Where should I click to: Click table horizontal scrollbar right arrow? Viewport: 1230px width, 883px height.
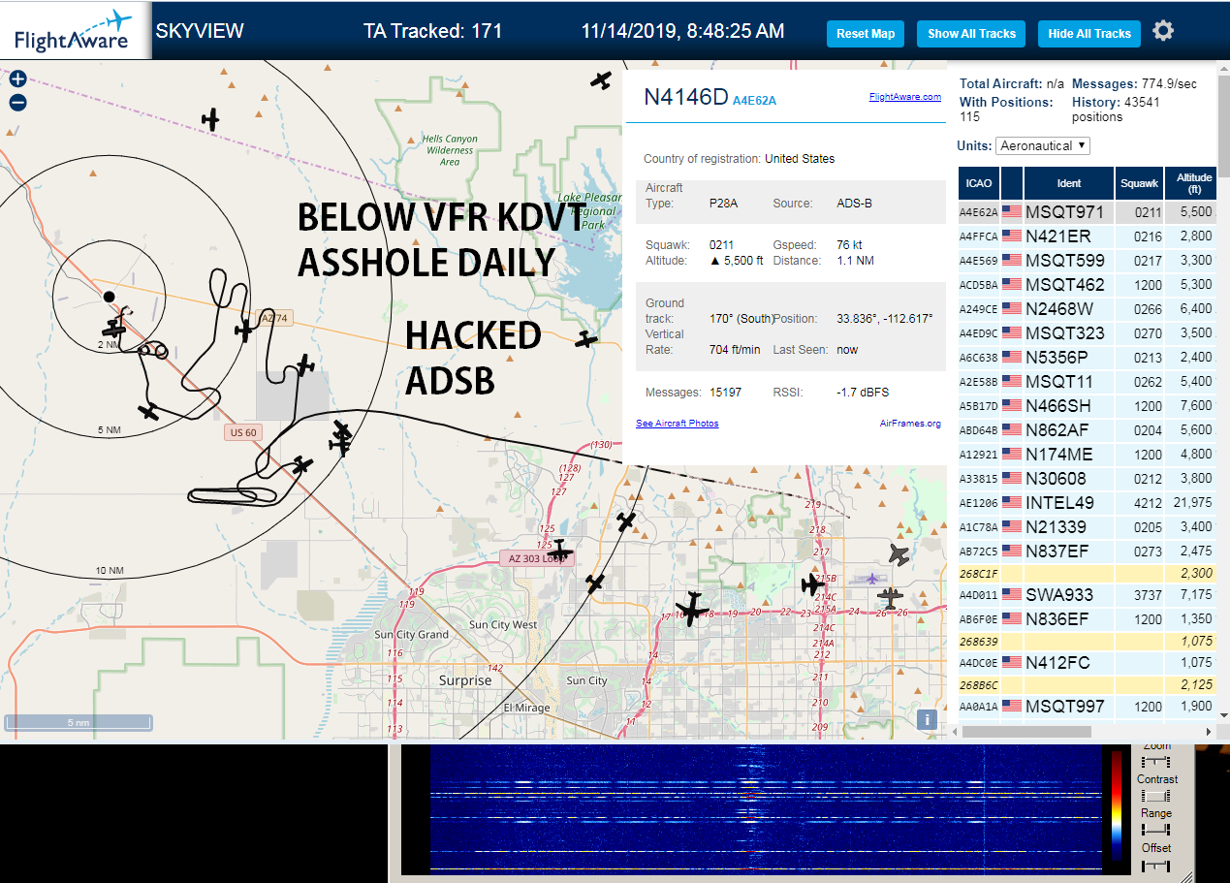[x=1208, y=732]
